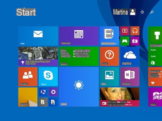
Task: Click the Martina user account name
Action: (121, 12)
